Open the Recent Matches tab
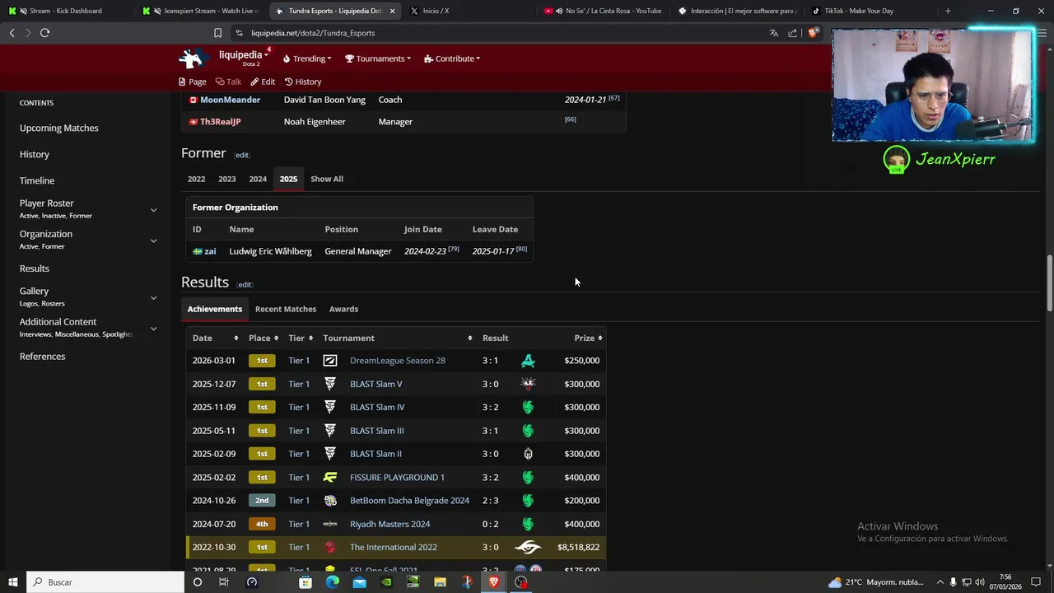Viewport: 1054px width, 593px height. coord(286,309)
